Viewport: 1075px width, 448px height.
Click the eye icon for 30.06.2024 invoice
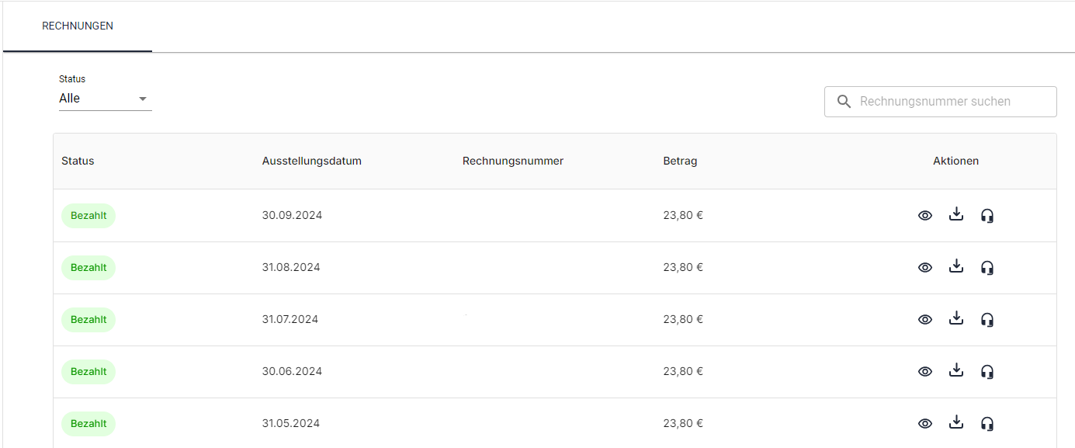924,372
